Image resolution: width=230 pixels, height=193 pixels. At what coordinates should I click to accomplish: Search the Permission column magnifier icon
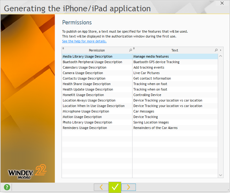(130, 50)
